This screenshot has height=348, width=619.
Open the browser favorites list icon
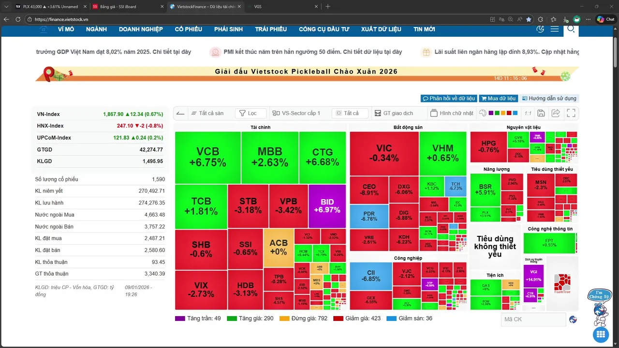[x=554, y=19]
